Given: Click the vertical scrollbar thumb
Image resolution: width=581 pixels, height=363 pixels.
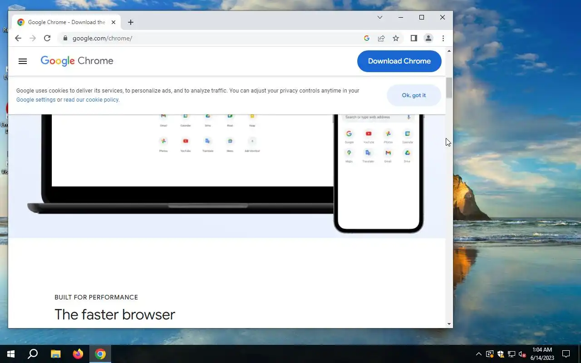Looking at the screenshot, I should (x=449, y=88).
